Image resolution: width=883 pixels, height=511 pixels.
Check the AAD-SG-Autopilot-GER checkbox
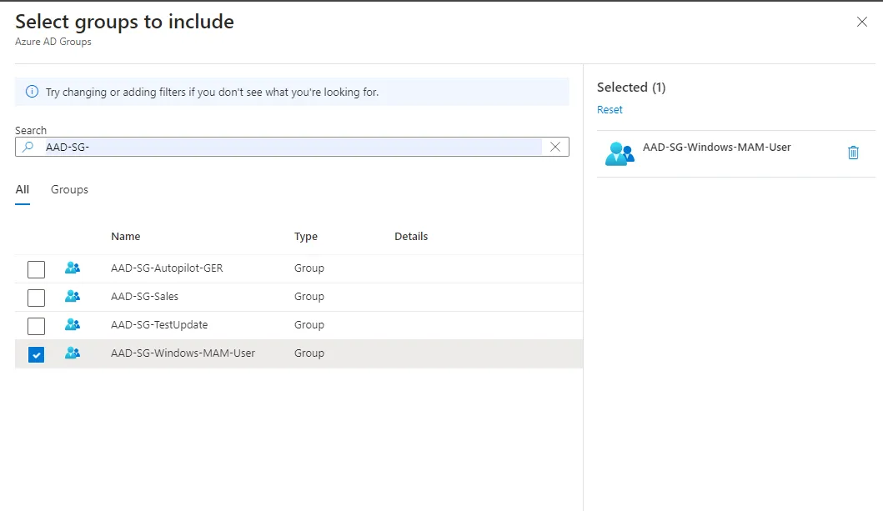pos(37,269)
